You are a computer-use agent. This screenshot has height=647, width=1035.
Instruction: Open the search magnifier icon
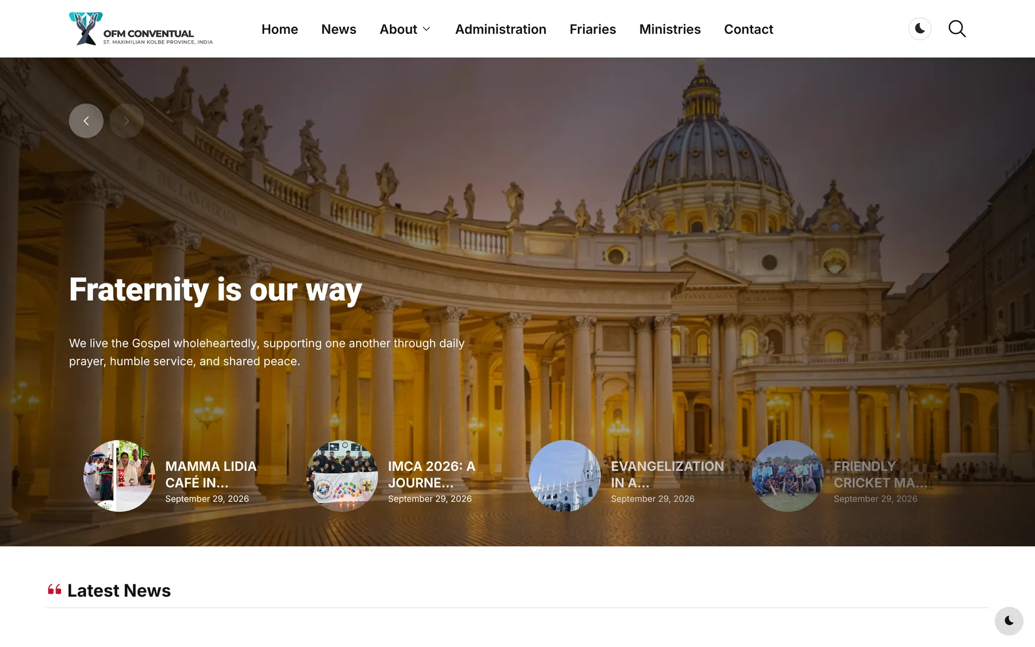(x=957, y=29)
